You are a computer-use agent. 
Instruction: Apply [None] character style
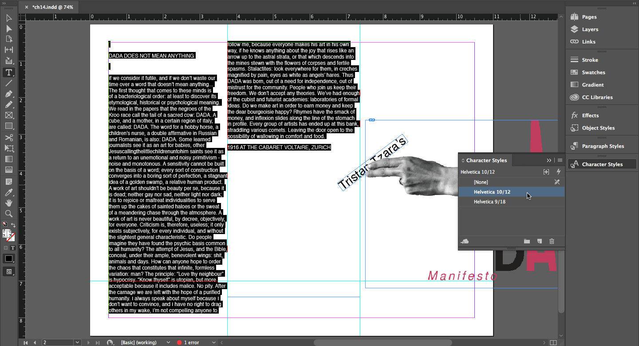481,182
